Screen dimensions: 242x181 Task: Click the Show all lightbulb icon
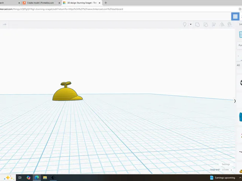pos(185,25)
